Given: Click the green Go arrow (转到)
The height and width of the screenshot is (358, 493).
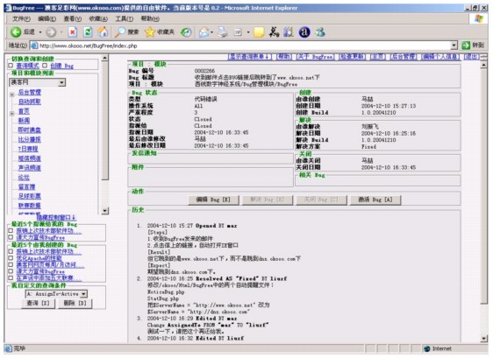Looking at the screenshot, I should 465,46.
